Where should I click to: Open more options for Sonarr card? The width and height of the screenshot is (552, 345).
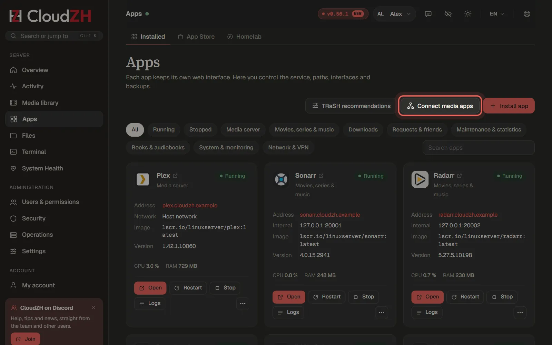pos(382,313)
